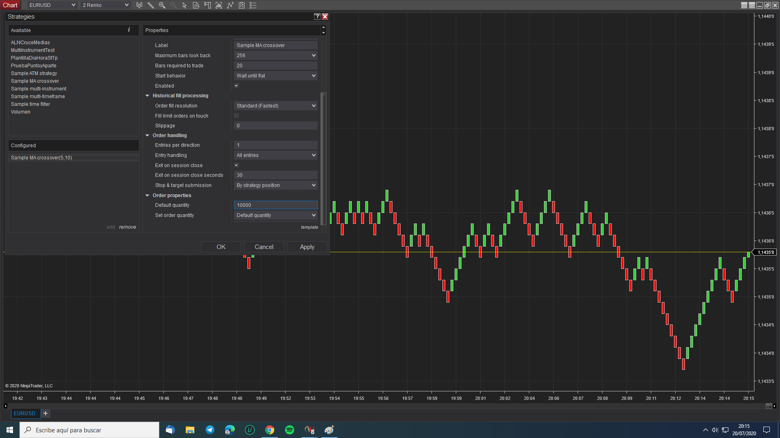Screen dimensions: 780x438
Task: Open the properties list toolbar icon
Action: [253, 5]
